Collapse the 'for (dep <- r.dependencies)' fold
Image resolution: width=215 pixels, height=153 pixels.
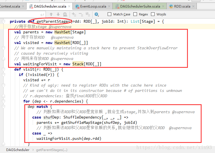point(4,101)
